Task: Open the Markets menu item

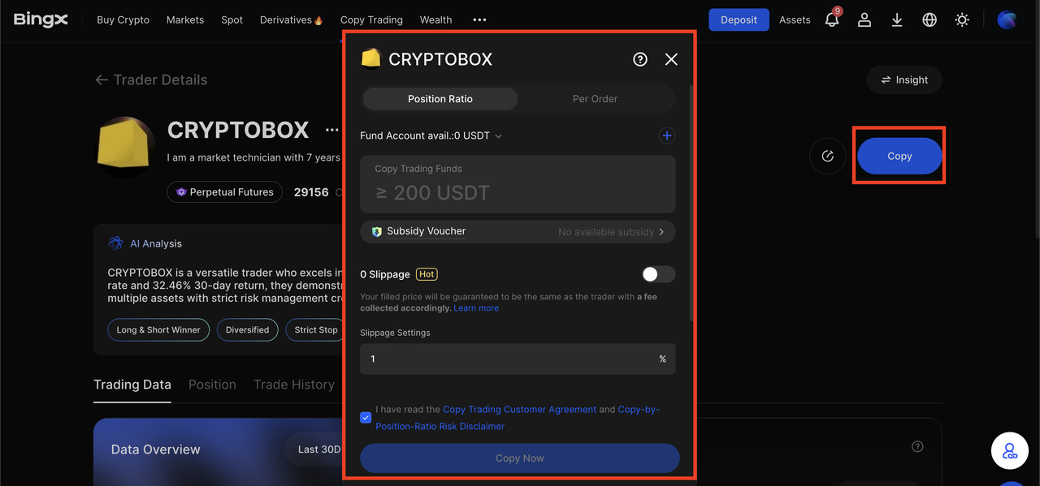Action: (x=185, y=20)
